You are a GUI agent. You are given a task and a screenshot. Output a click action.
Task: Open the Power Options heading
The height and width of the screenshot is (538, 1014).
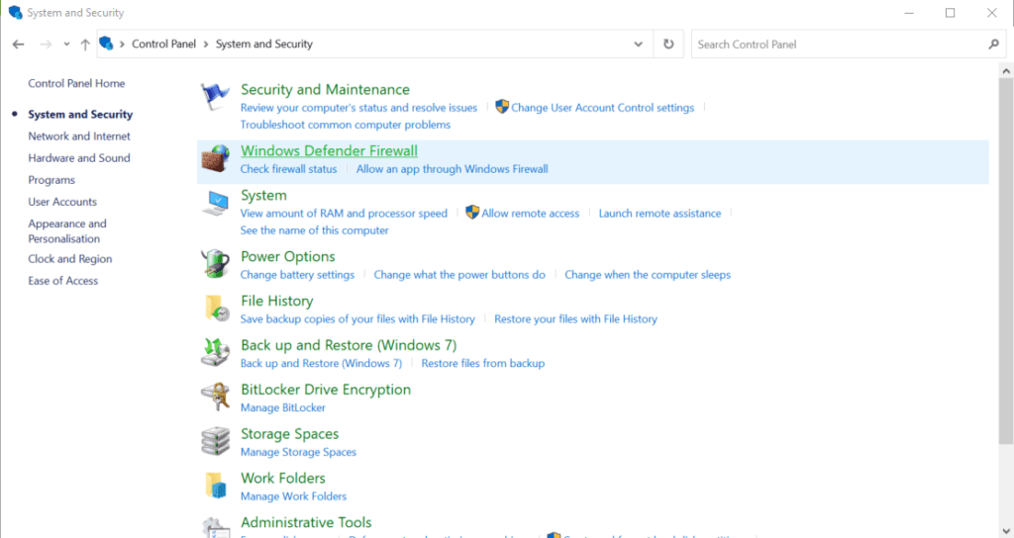pos(288,256)
